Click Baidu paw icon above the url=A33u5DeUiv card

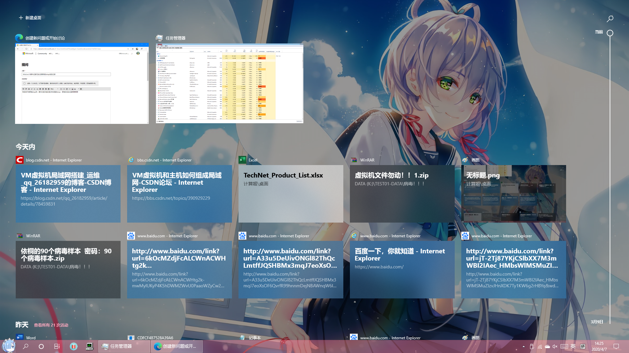tap(242, 236)
